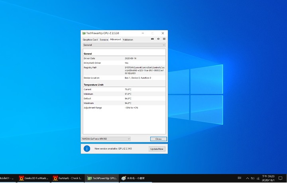Click the driver date value 2020-09-14
This screenshot has height=183, width=287.
(x=130, y=58)
